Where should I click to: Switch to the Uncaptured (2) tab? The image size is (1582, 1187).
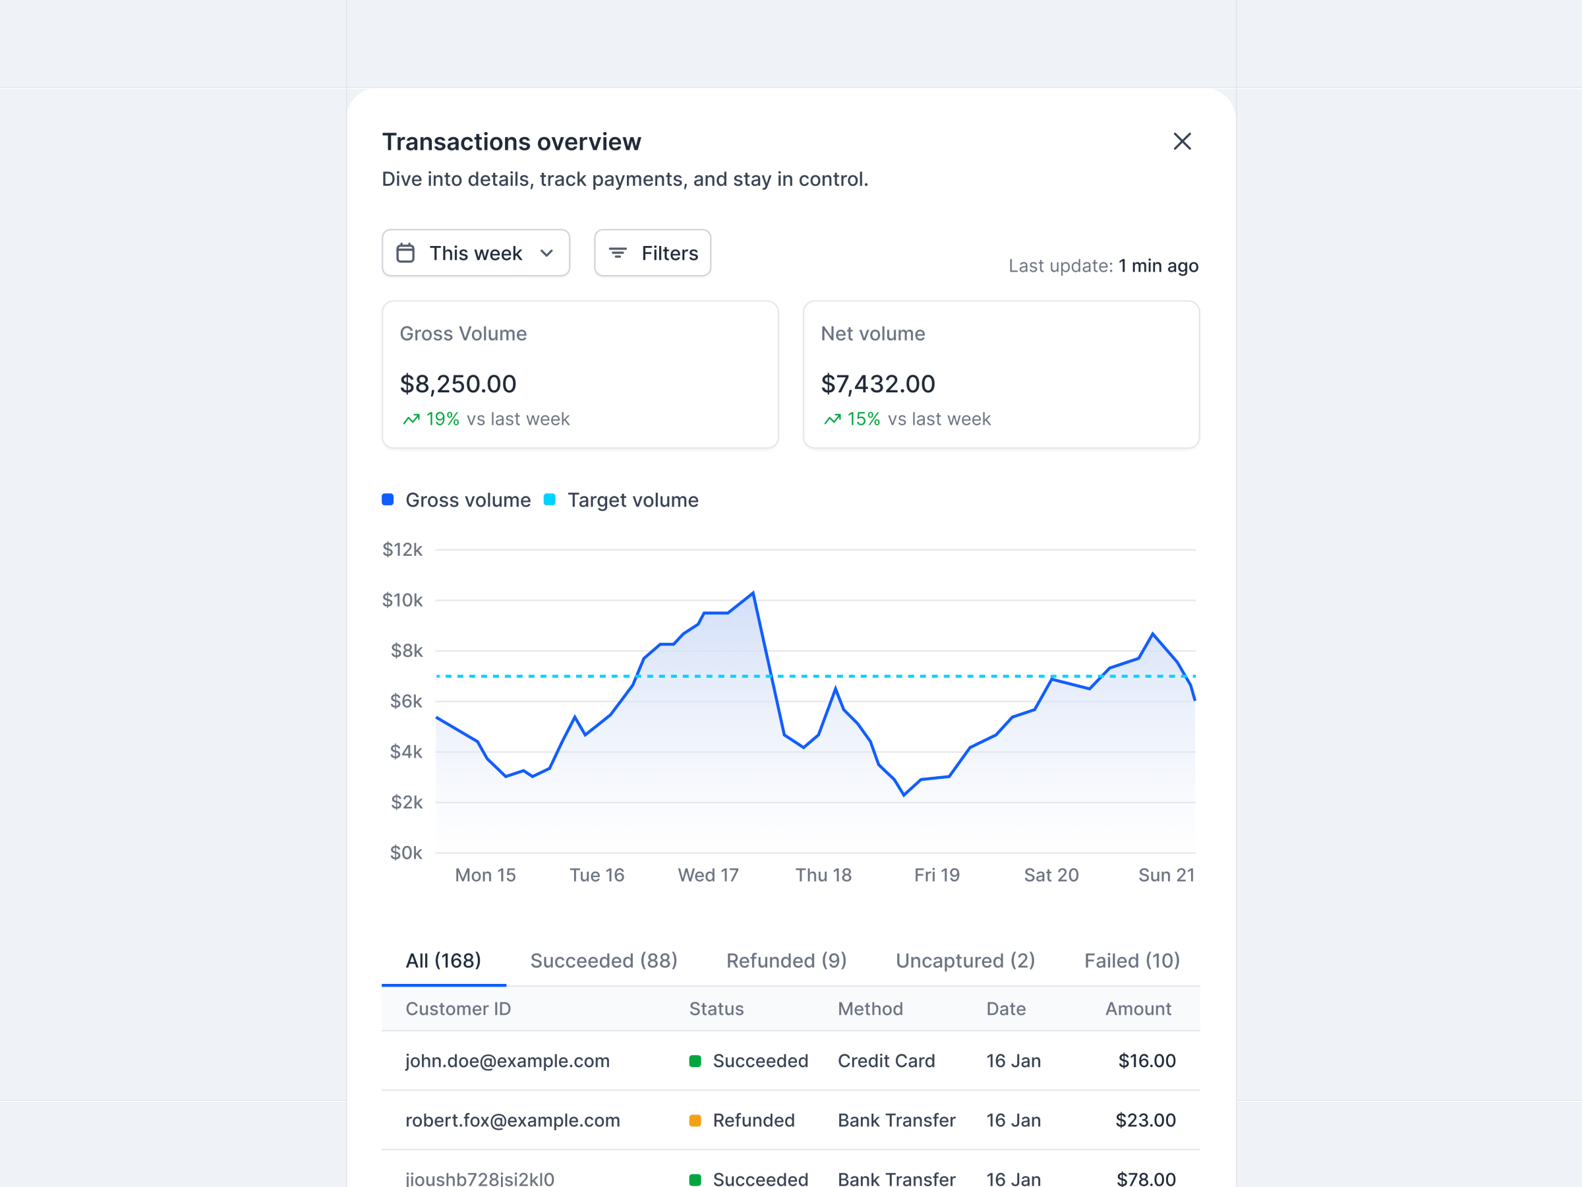965,960
